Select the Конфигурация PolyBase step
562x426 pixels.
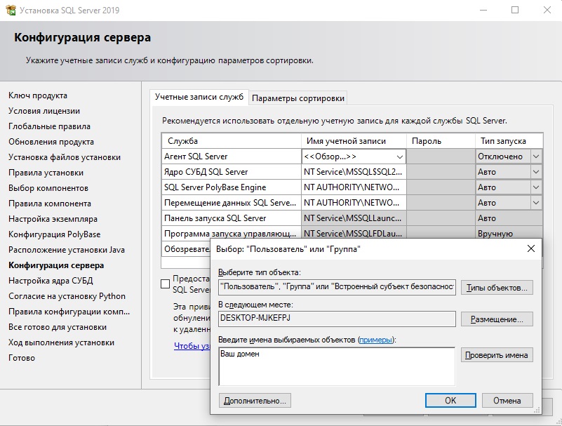point(55,234)
